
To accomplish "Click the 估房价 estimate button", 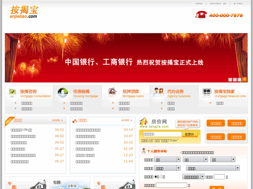I will (x=190, y=134).
